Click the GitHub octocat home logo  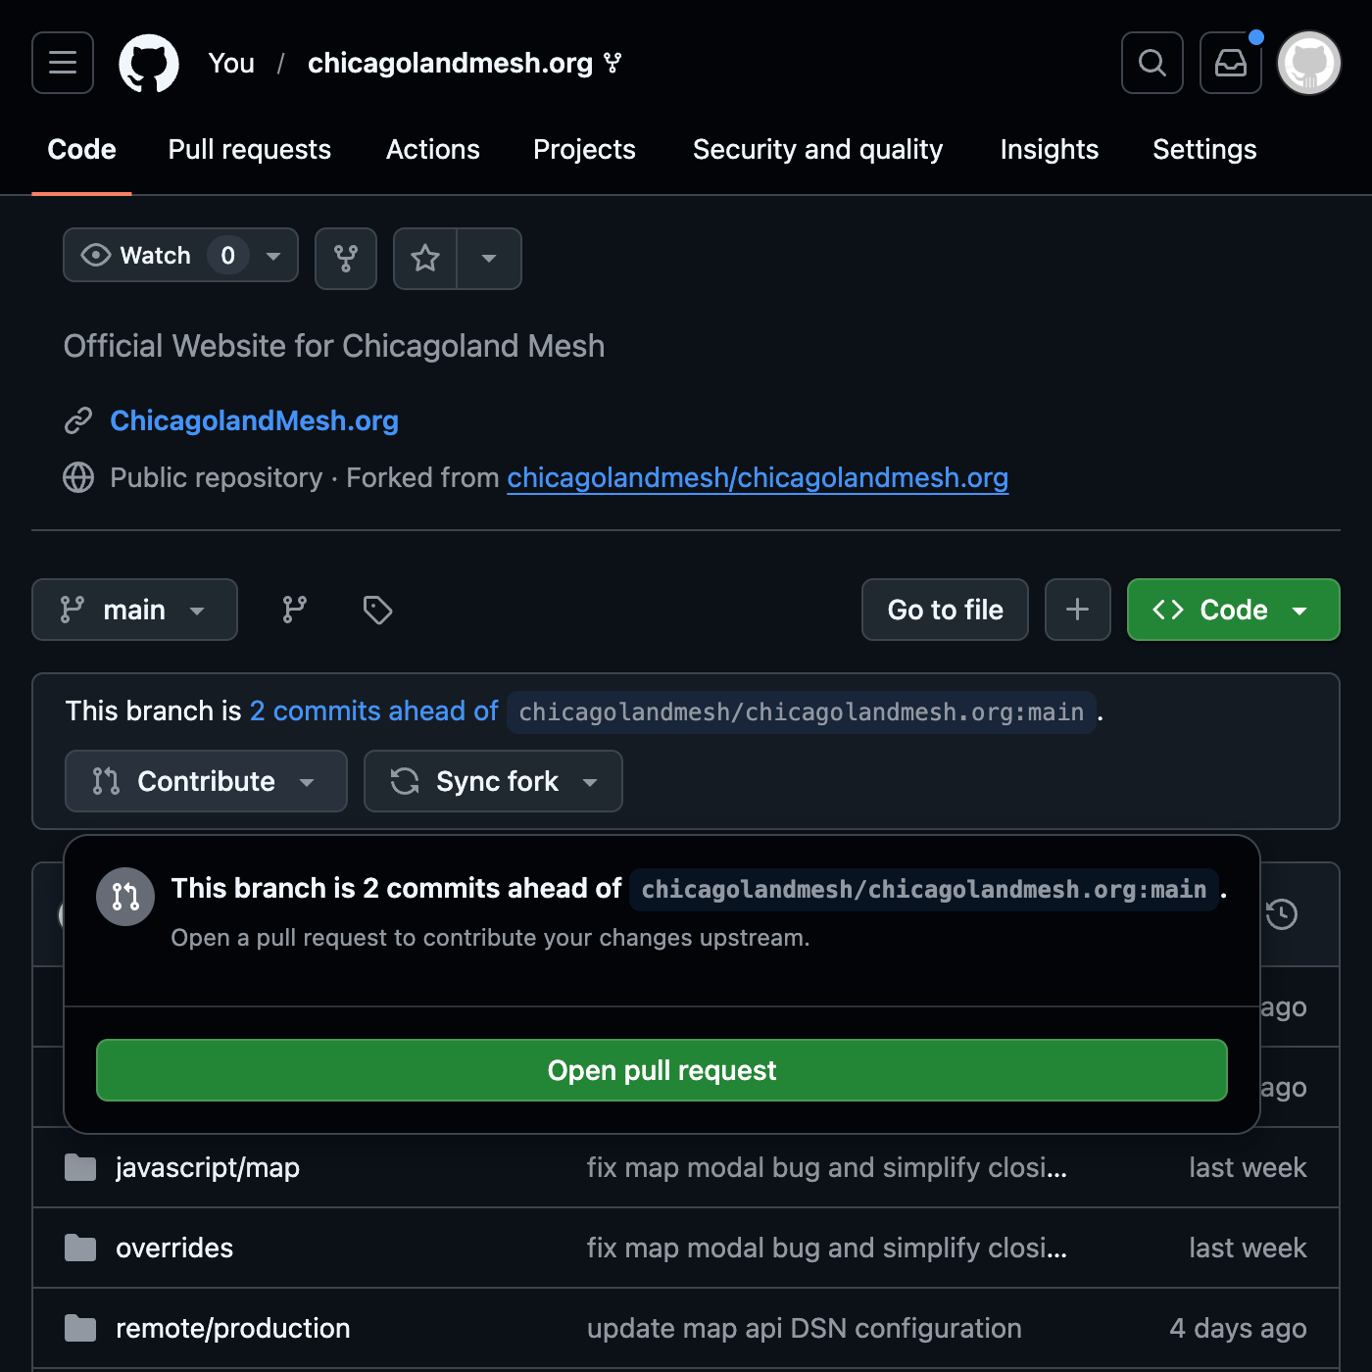pos(148,63)
